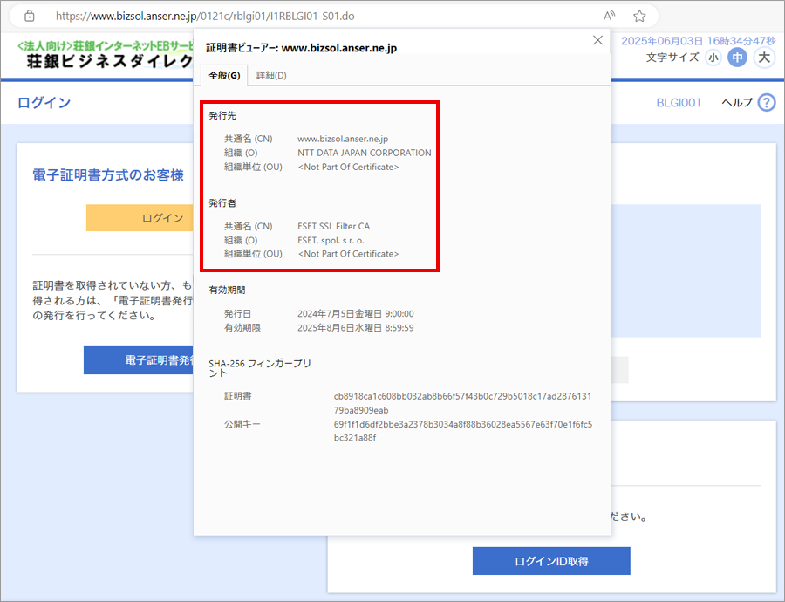Select medium font size 中
785x602 pixels.
click(738, 58)
